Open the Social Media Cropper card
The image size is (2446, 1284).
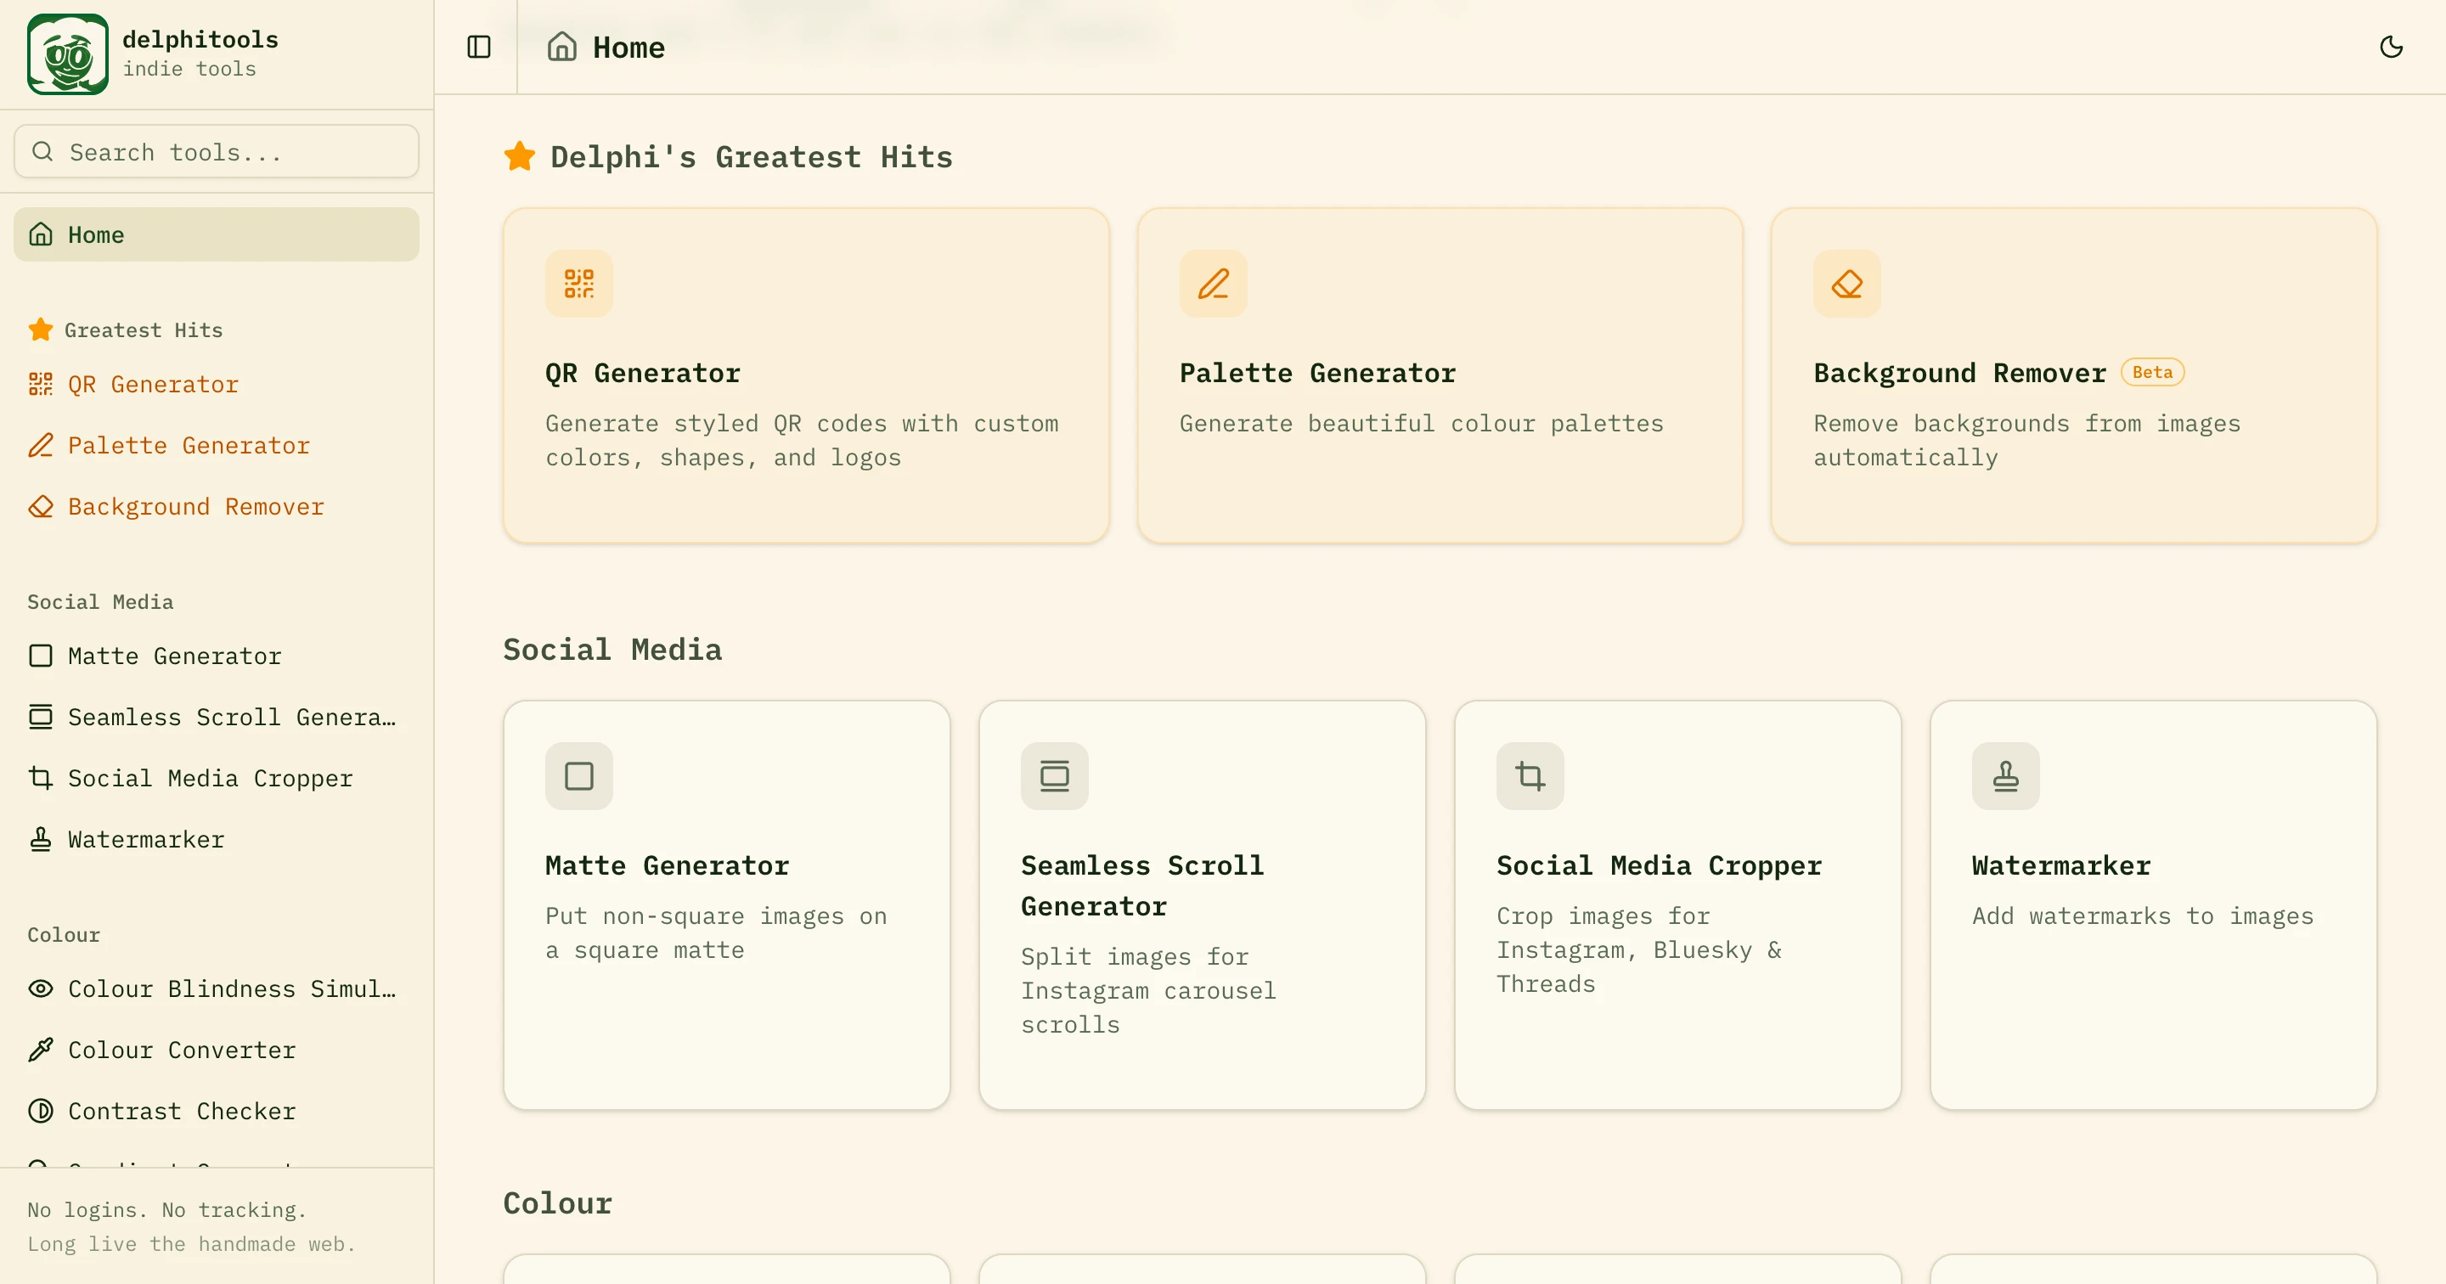1679,905
